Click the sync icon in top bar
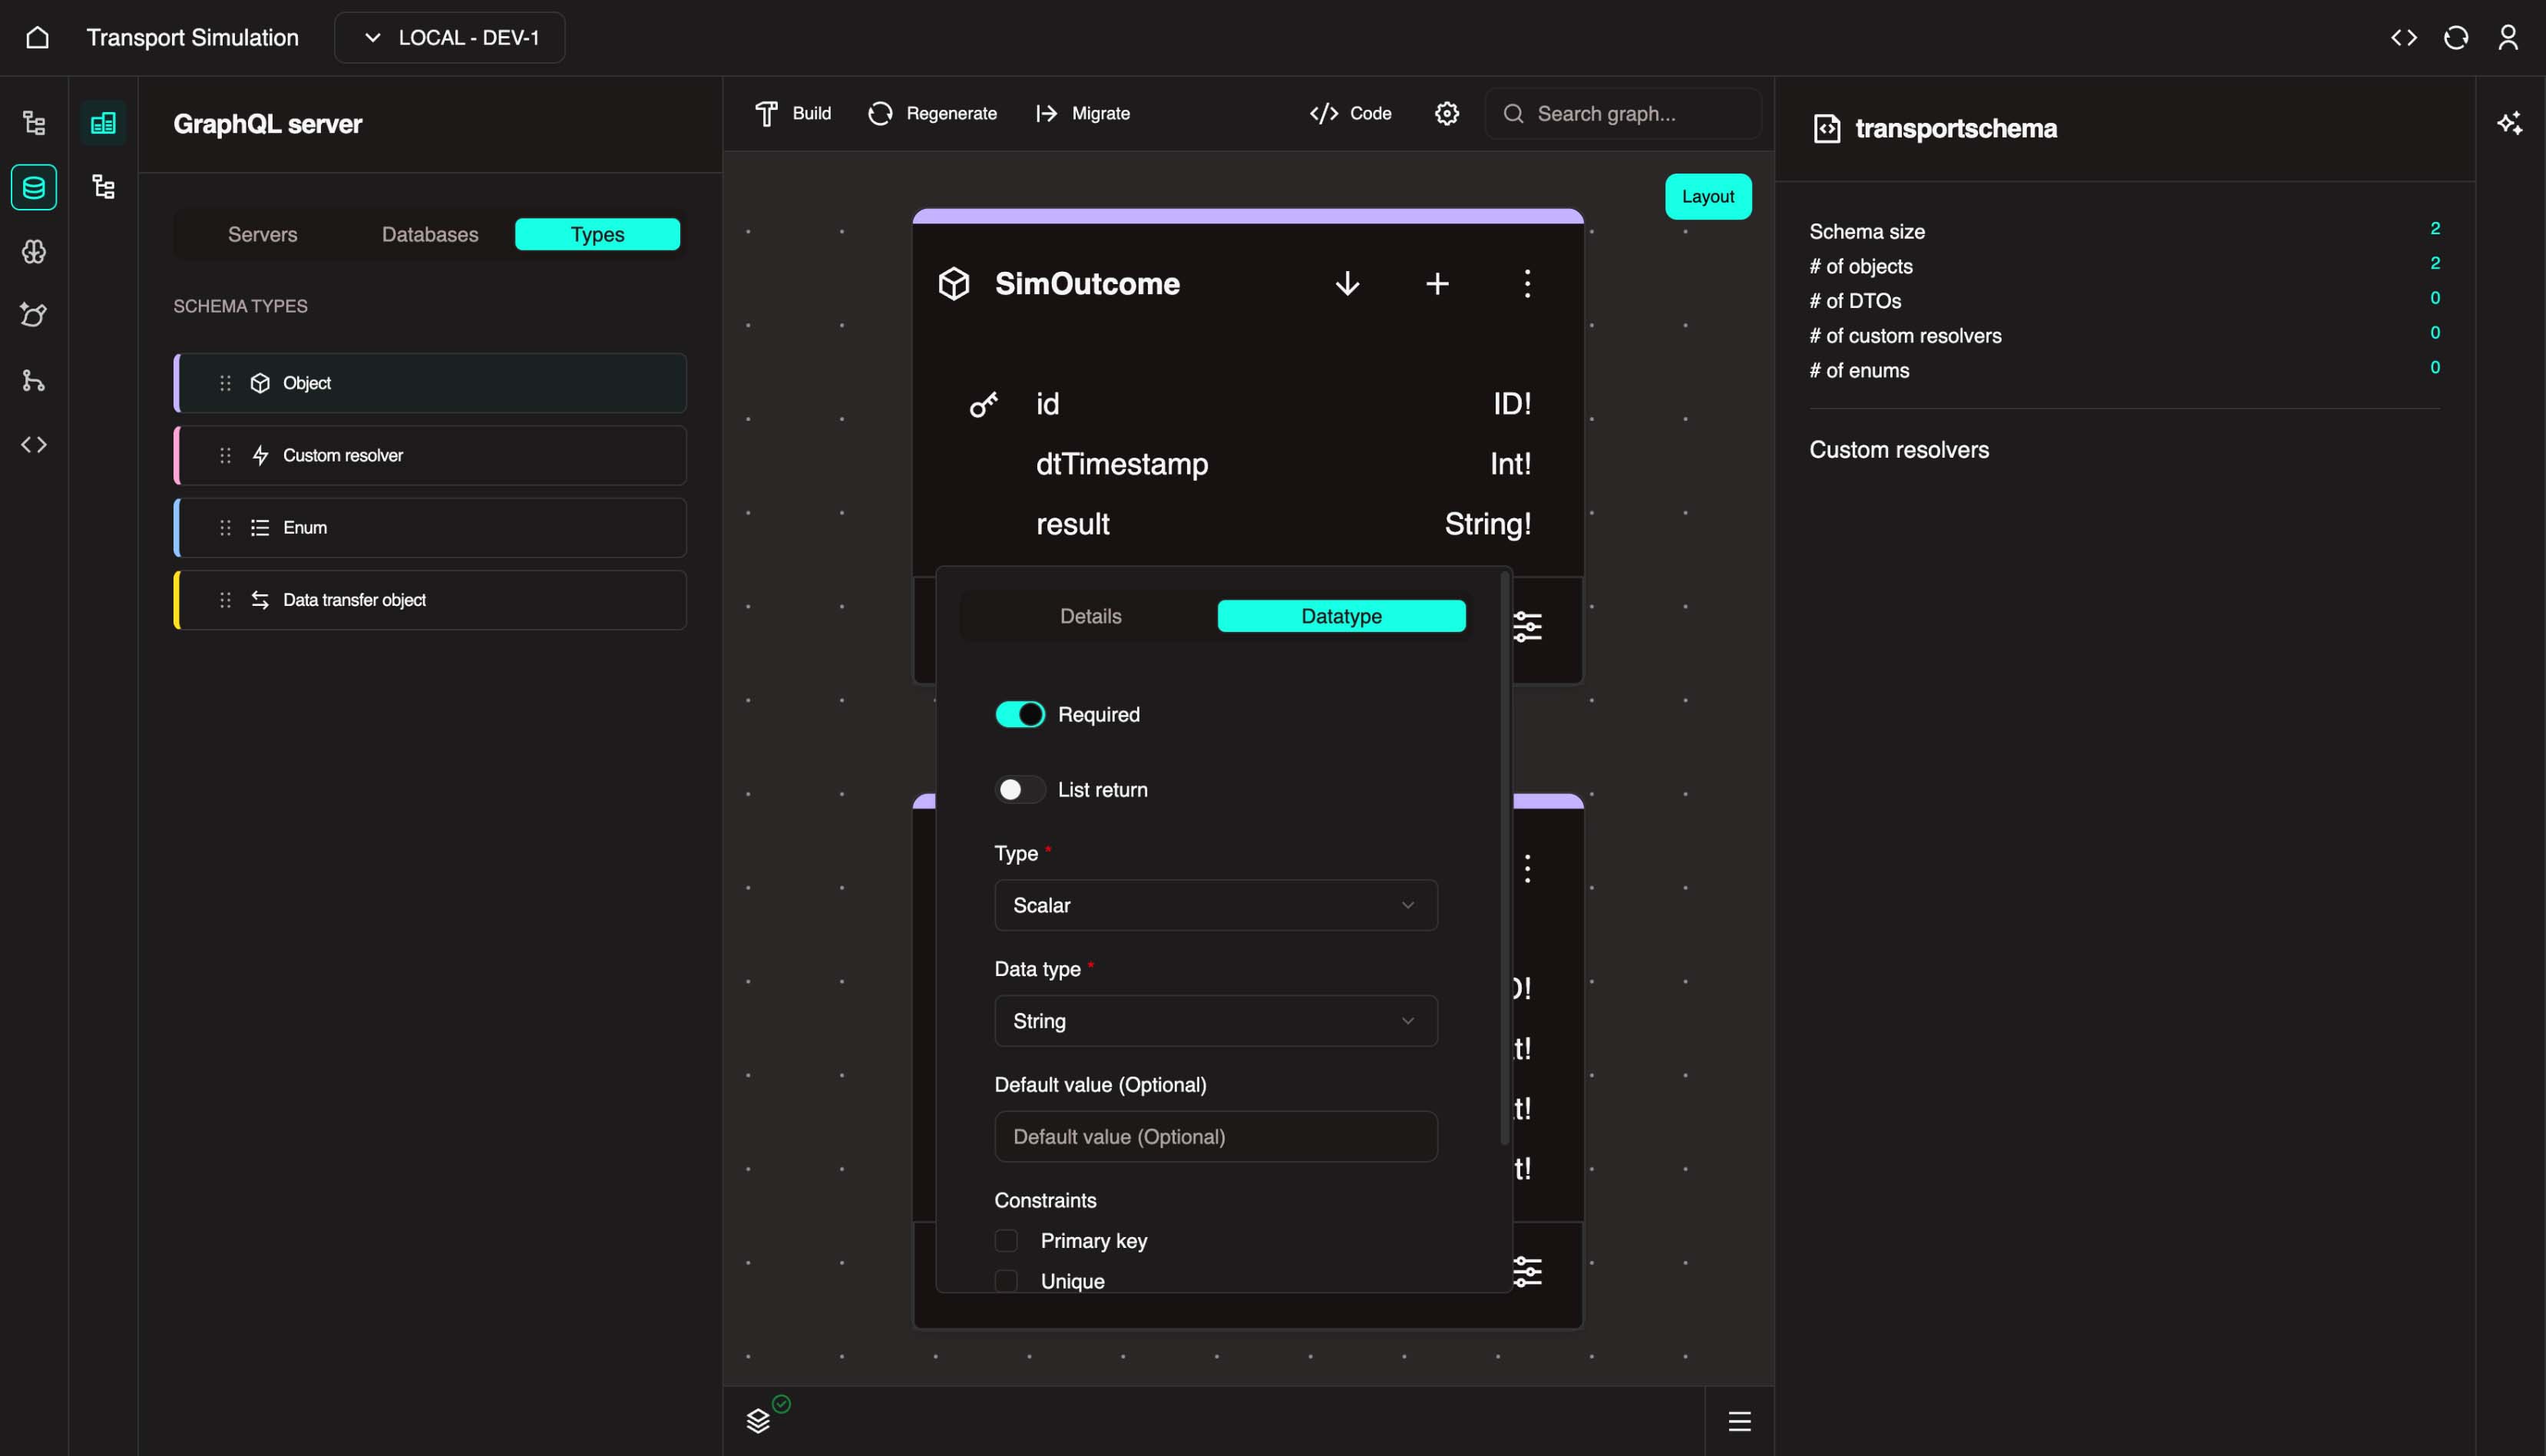 pyautogui.click(x=2456, y=38)
